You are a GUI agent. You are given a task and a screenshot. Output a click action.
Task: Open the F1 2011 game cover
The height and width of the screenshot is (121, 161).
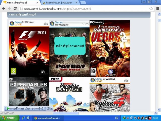coord(29,49)
